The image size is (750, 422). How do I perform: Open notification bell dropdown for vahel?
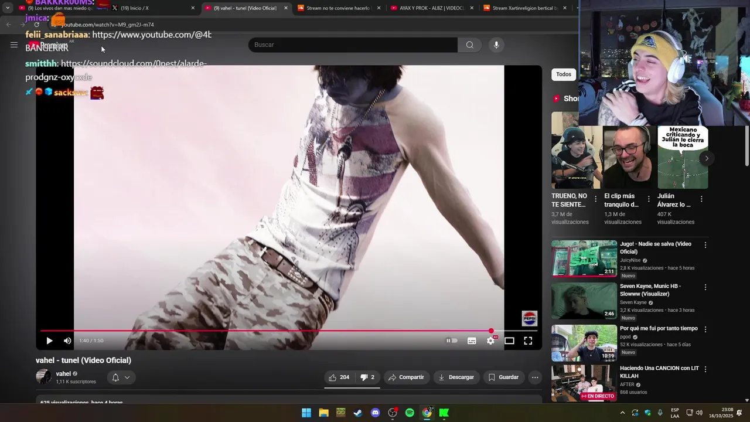pyautogui.click(x=121, y=377)
